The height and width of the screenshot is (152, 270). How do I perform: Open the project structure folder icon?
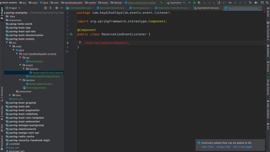pyautogui.click(x=256, y=3)
